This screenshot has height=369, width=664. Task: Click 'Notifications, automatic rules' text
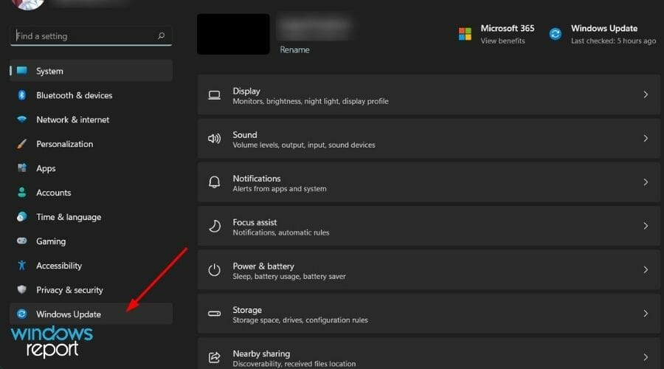tap(281, 232)
